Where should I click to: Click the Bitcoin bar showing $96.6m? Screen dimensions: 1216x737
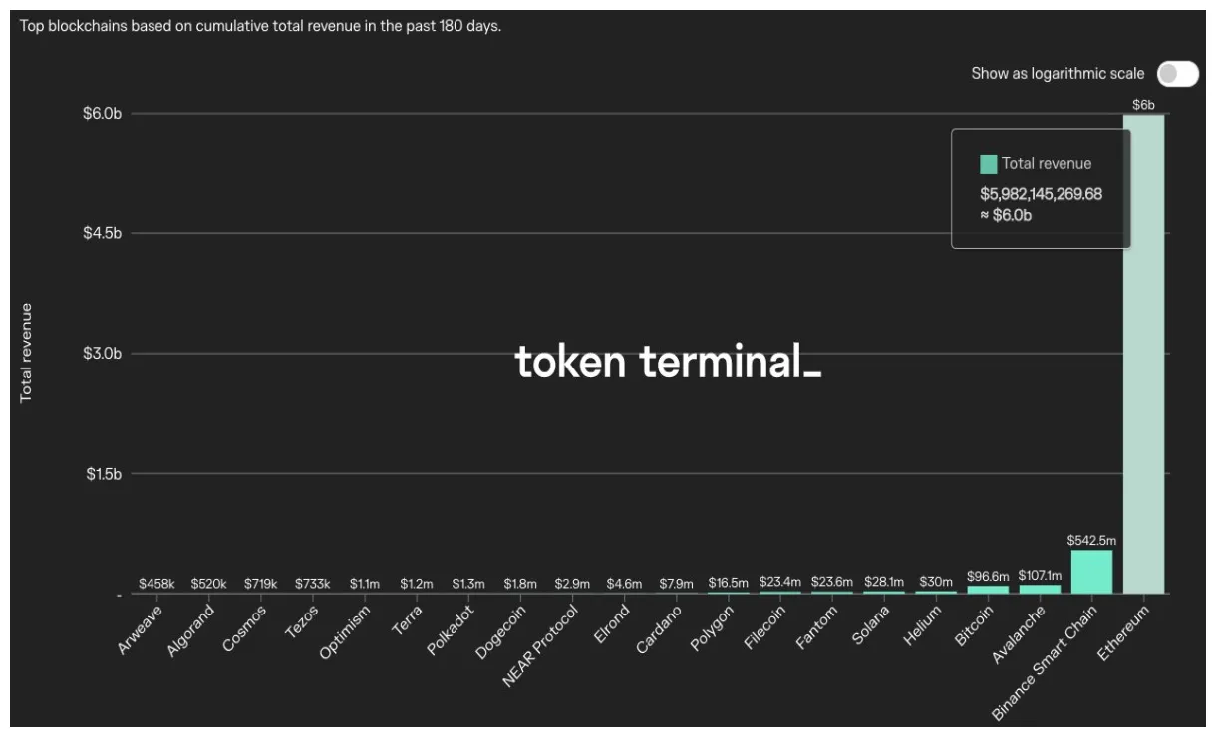pyautogui.click(x=990, y=588)
